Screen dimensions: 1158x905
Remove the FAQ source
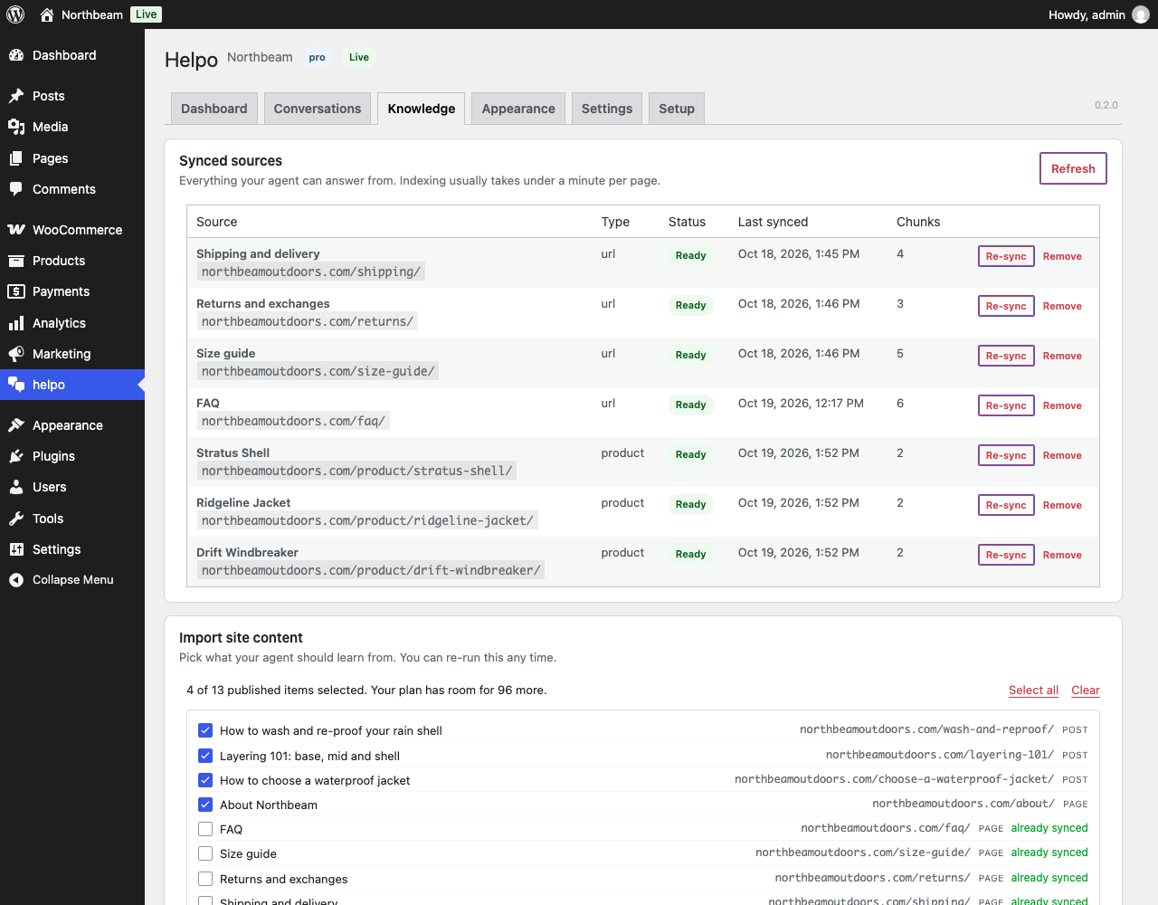pyautogui.click(x=1062, y=405)
